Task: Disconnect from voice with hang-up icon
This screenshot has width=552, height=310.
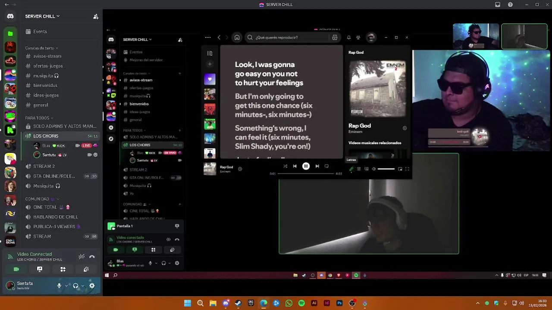Action: (92, 257)
